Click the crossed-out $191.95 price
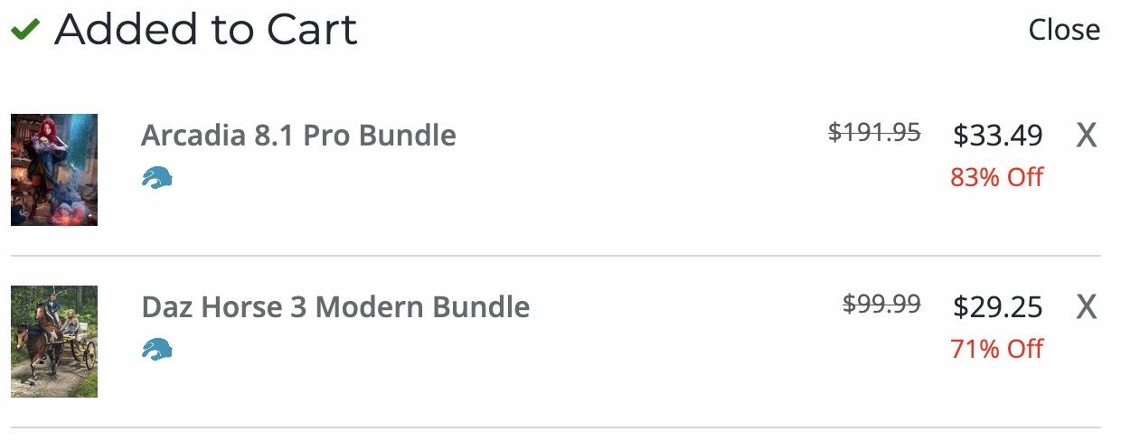1121x441 pixels. click(x=874, y=133)
